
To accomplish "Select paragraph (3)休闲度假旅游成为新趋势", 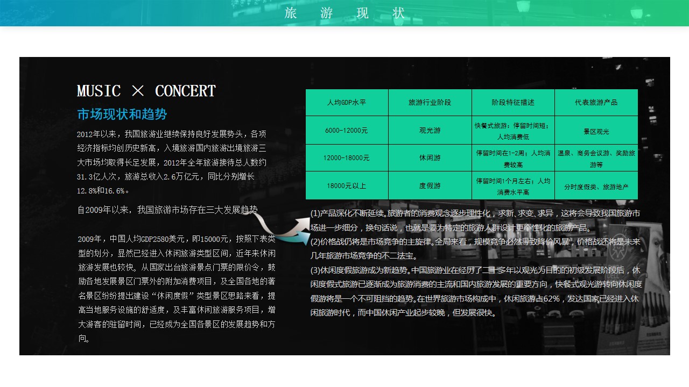I will 476,291.
